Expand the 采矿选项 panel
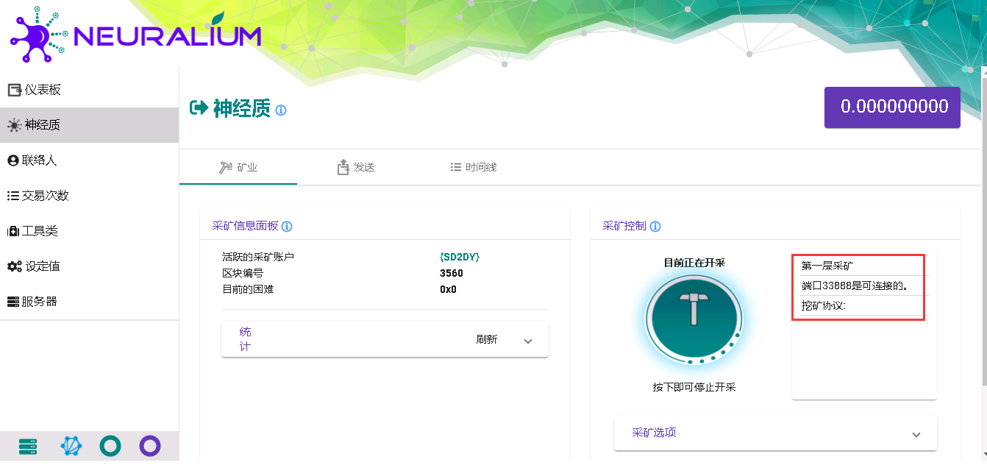 [x=775, y=433]
